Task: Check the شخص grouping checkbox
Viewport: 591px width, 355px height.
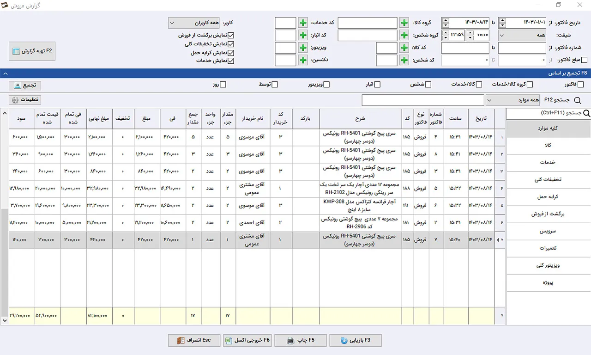Action: tap(428, 85)
